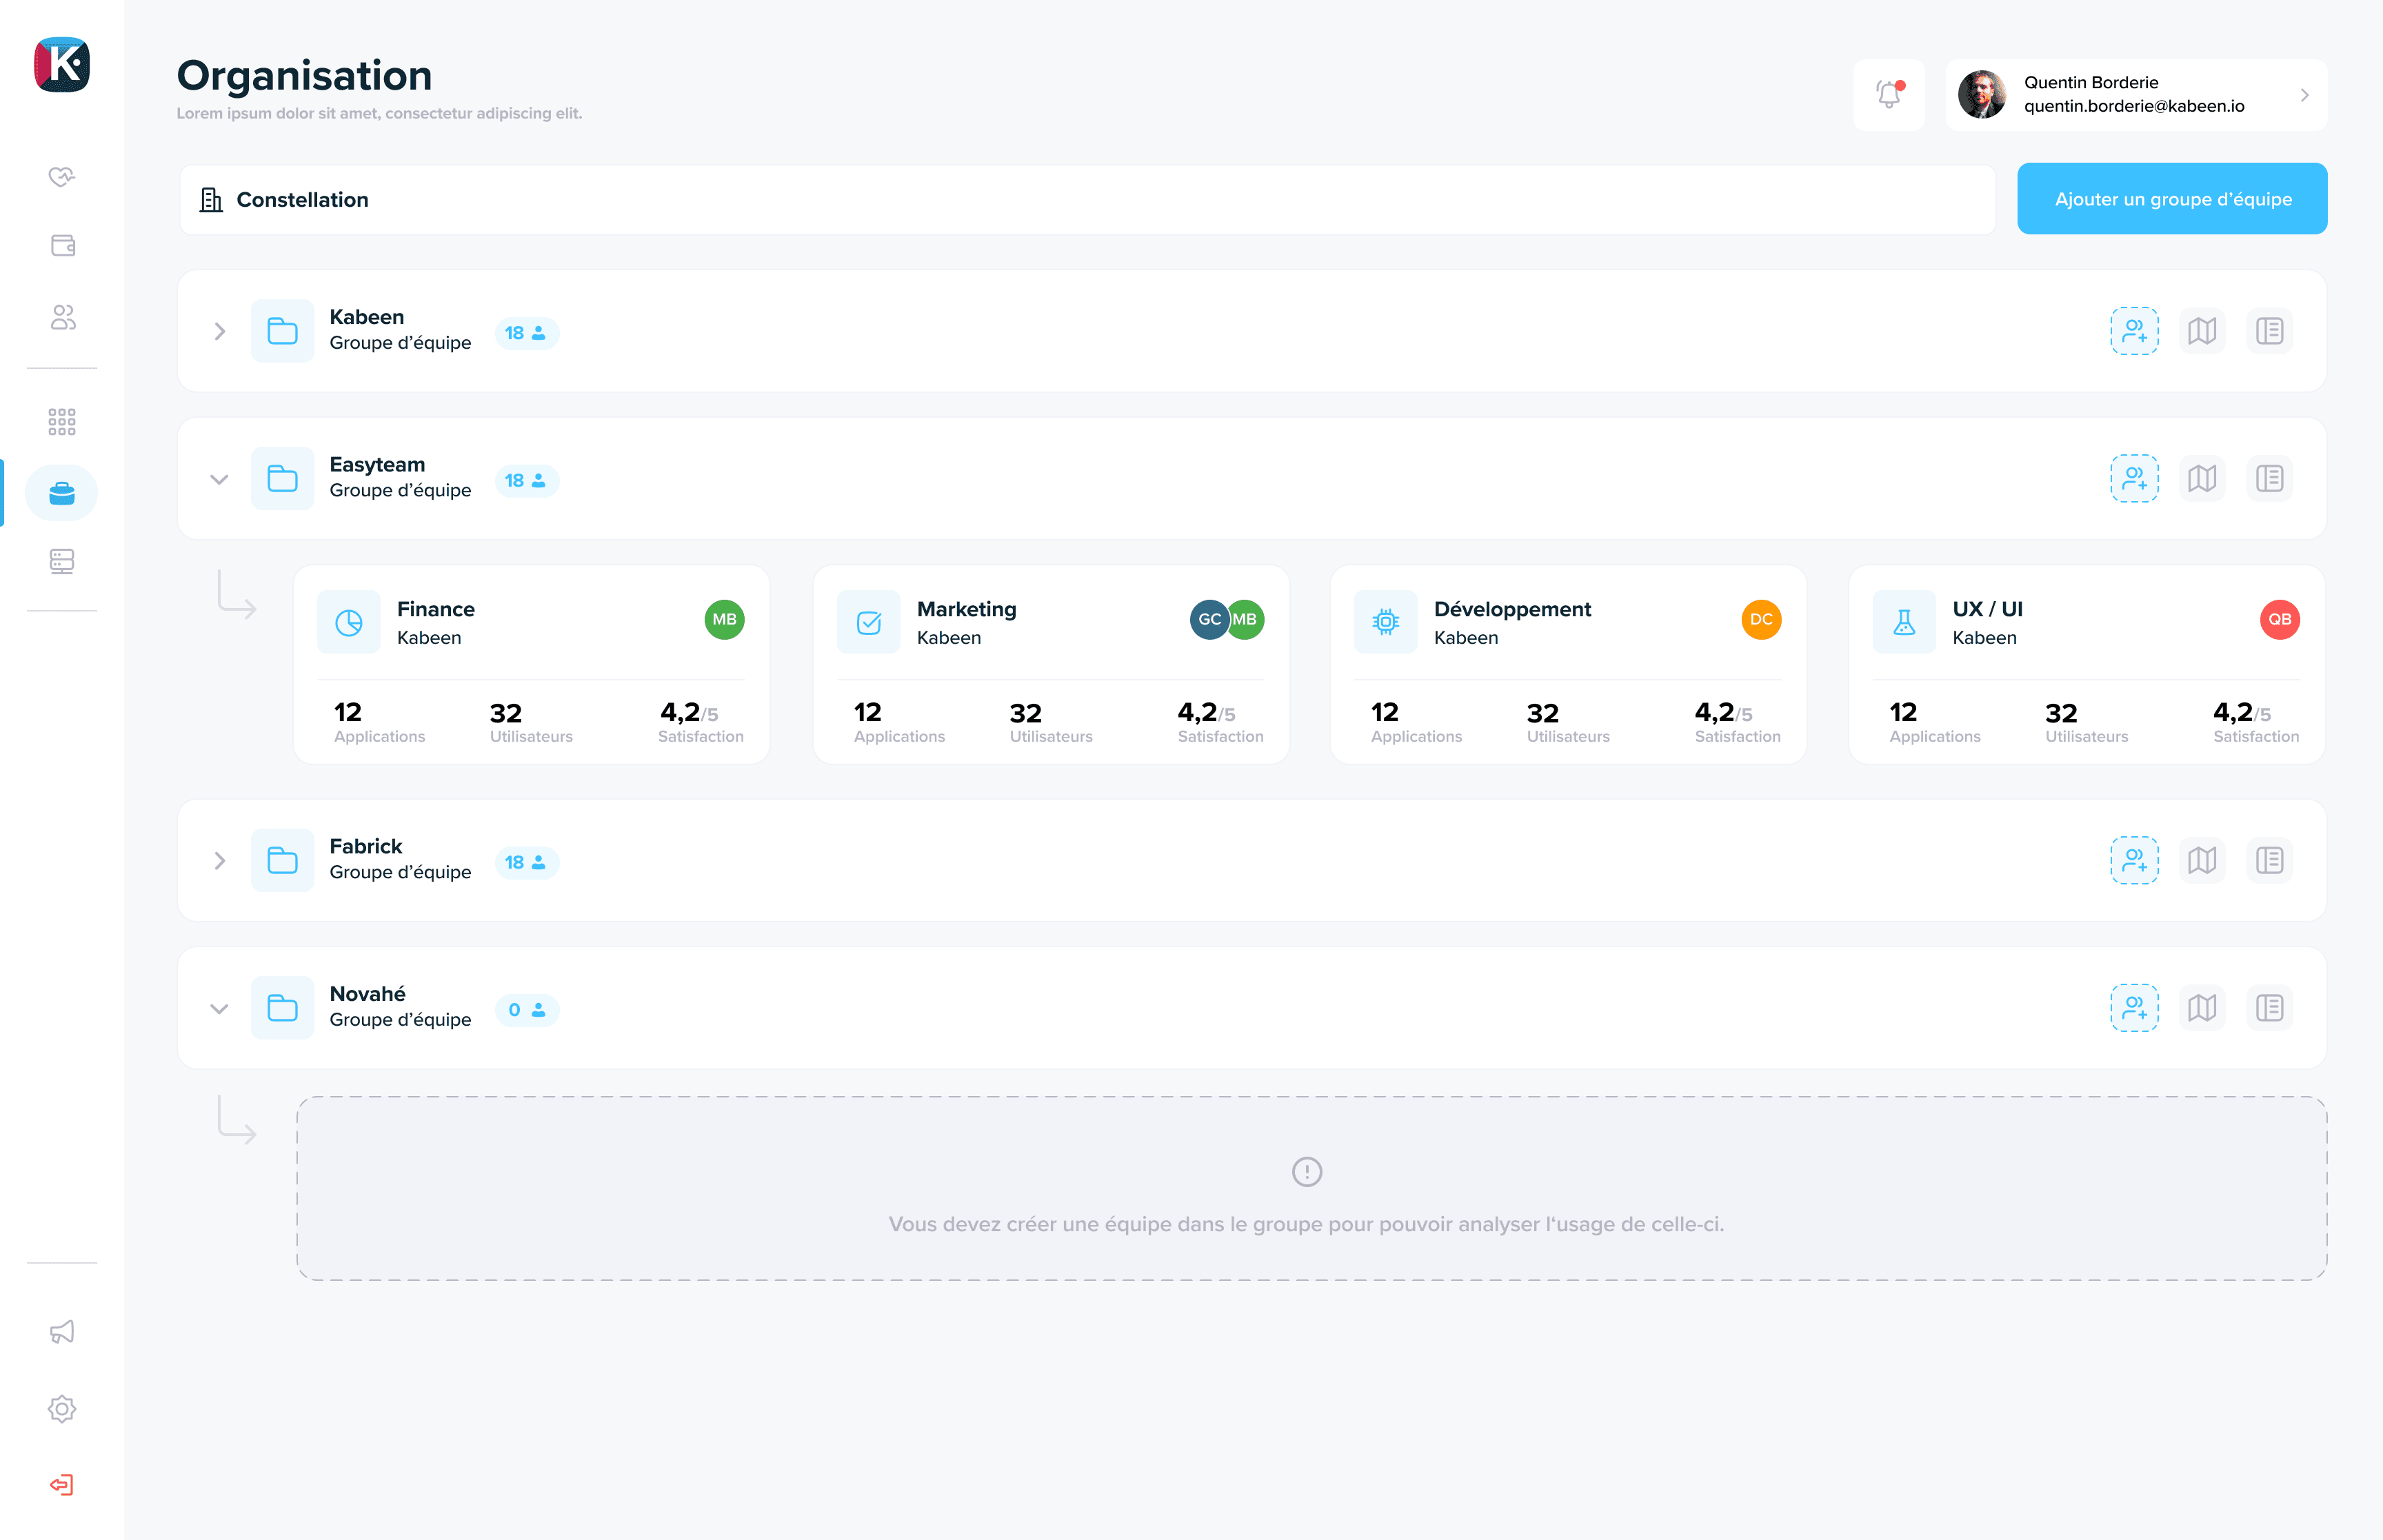2383x1540 pixels.
Task: Open the report view for Fabrick
Action: tap(2270, 860)
